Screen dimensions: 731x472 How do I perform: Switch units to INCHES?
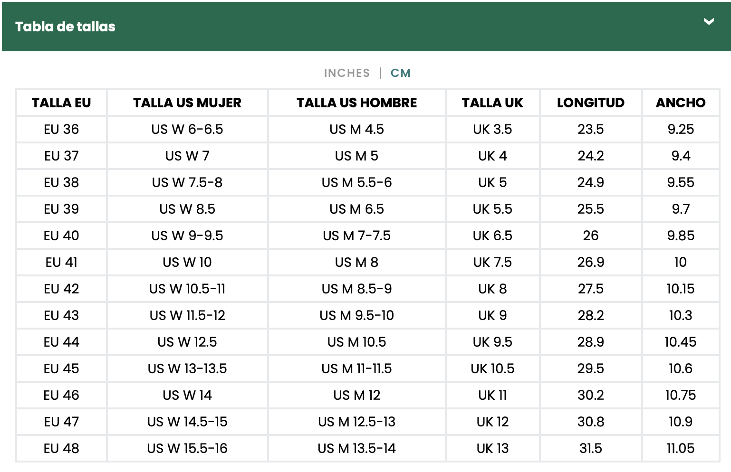[x=346, y=73]
